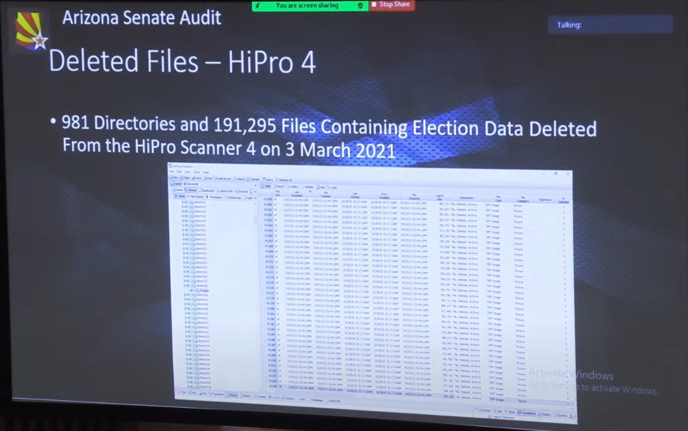The width and height of the screenshot is (688, 431).
Task: Open the File menu in EnCase
Action: pyautogui.click(x=172, y=172)
